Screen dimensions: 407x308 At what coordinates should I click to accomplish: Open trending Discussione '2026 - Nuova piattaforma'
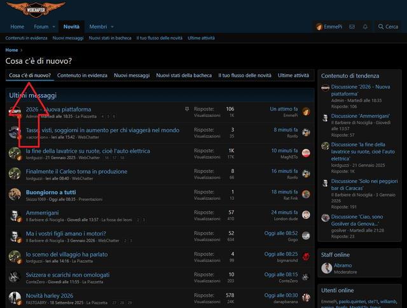coord(361,90)
